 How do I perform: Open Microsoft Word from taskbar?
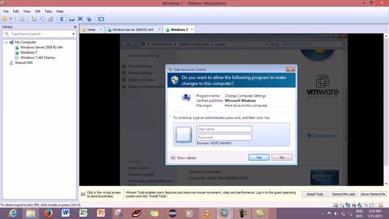(66, 214)
